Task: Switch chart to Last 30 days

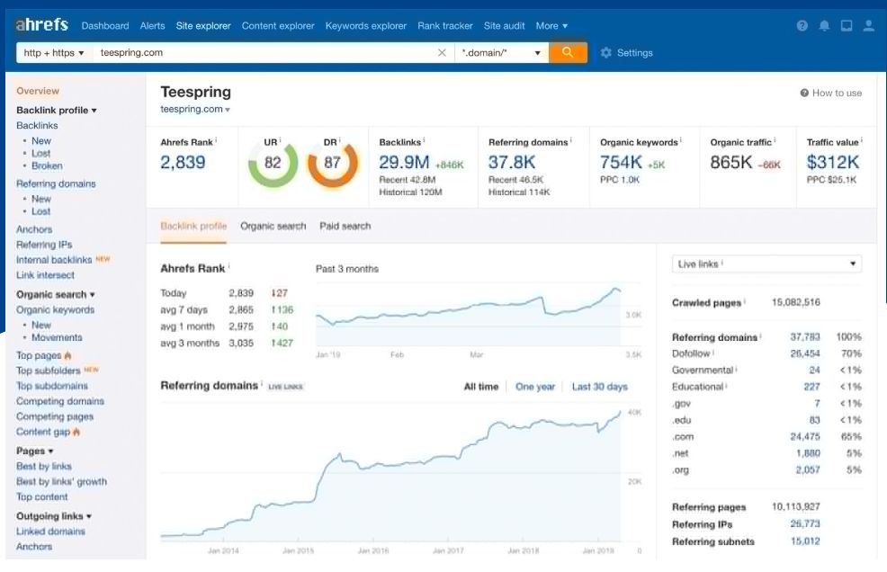Action: (599, 387)
